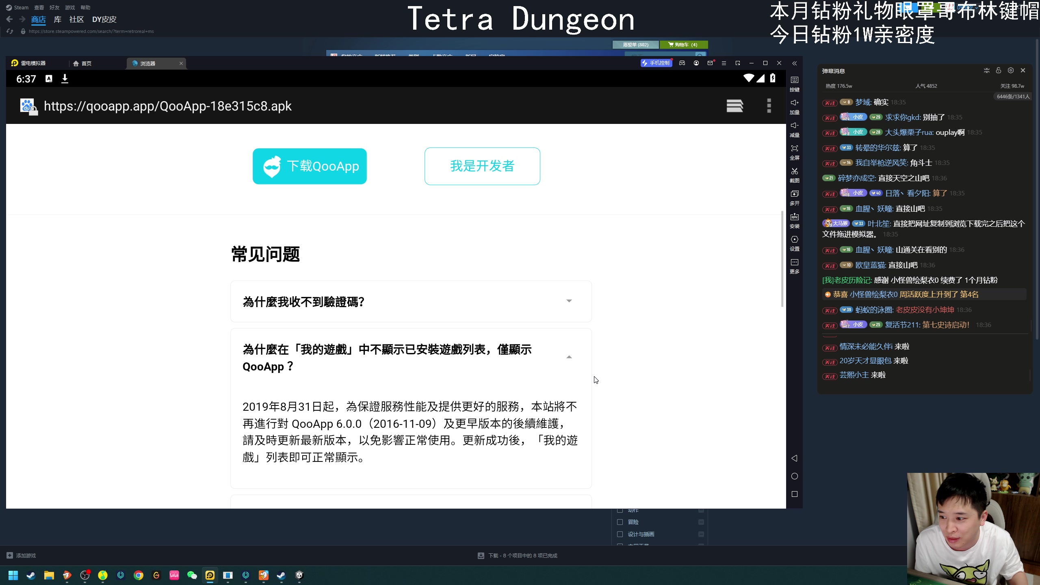Click 手机控制 phone control button
This screenshot has width=1040, height=585.
tap(656, 63)
